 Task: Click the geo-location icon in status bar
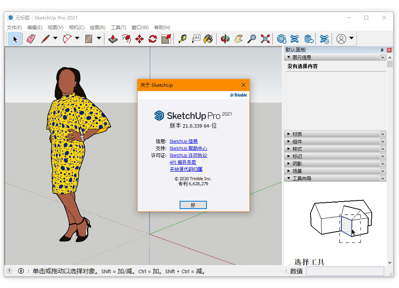point(9,271)
